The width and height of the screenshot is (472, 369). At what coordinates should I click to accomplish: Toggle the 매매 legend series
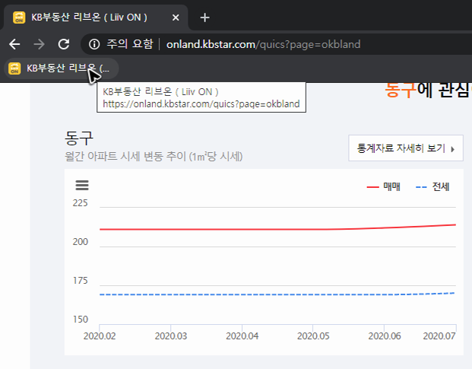click(384, 186)
